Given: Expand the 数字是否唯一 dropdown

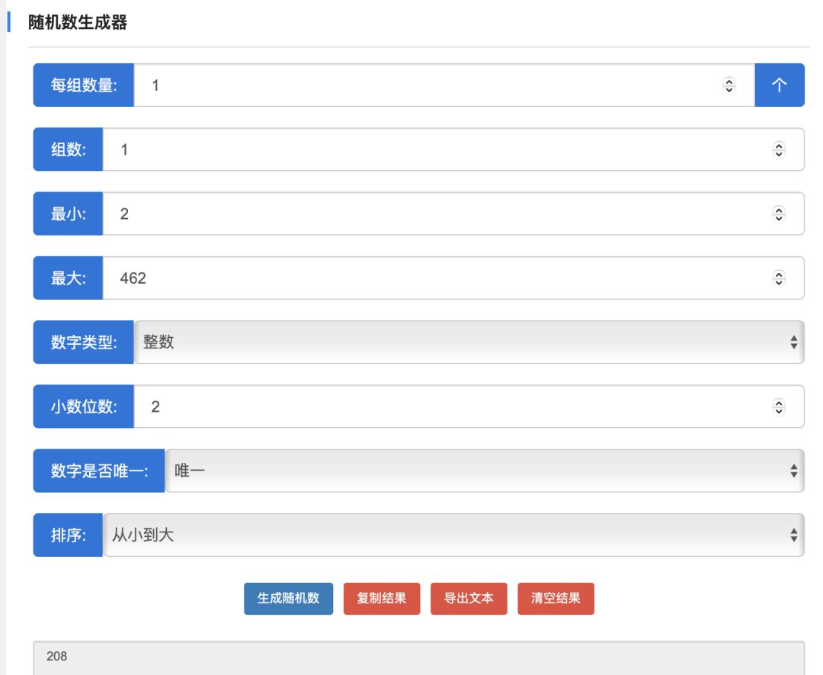Looking at the screenshot, I should pyautogui.click(x=484, y=471).
